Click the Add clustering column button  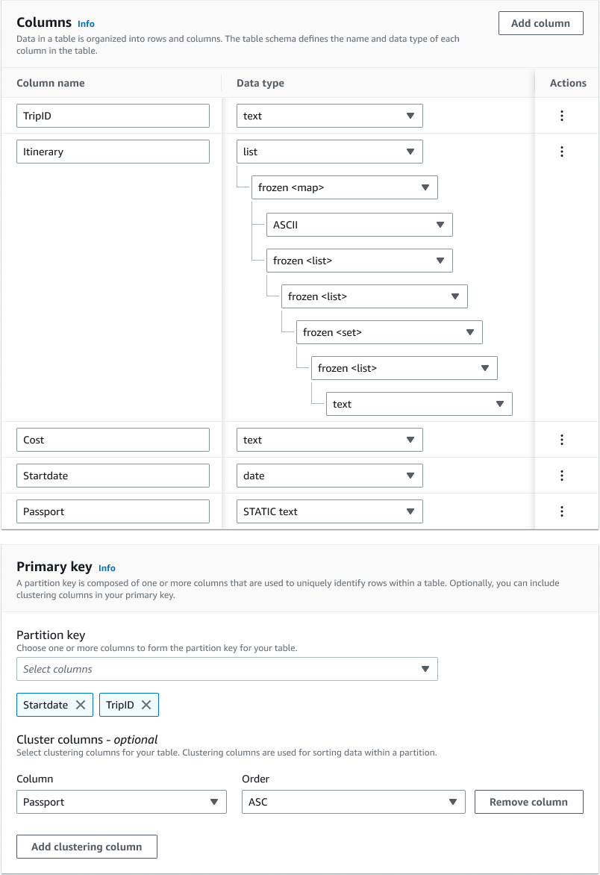click(x=86, y=847)
